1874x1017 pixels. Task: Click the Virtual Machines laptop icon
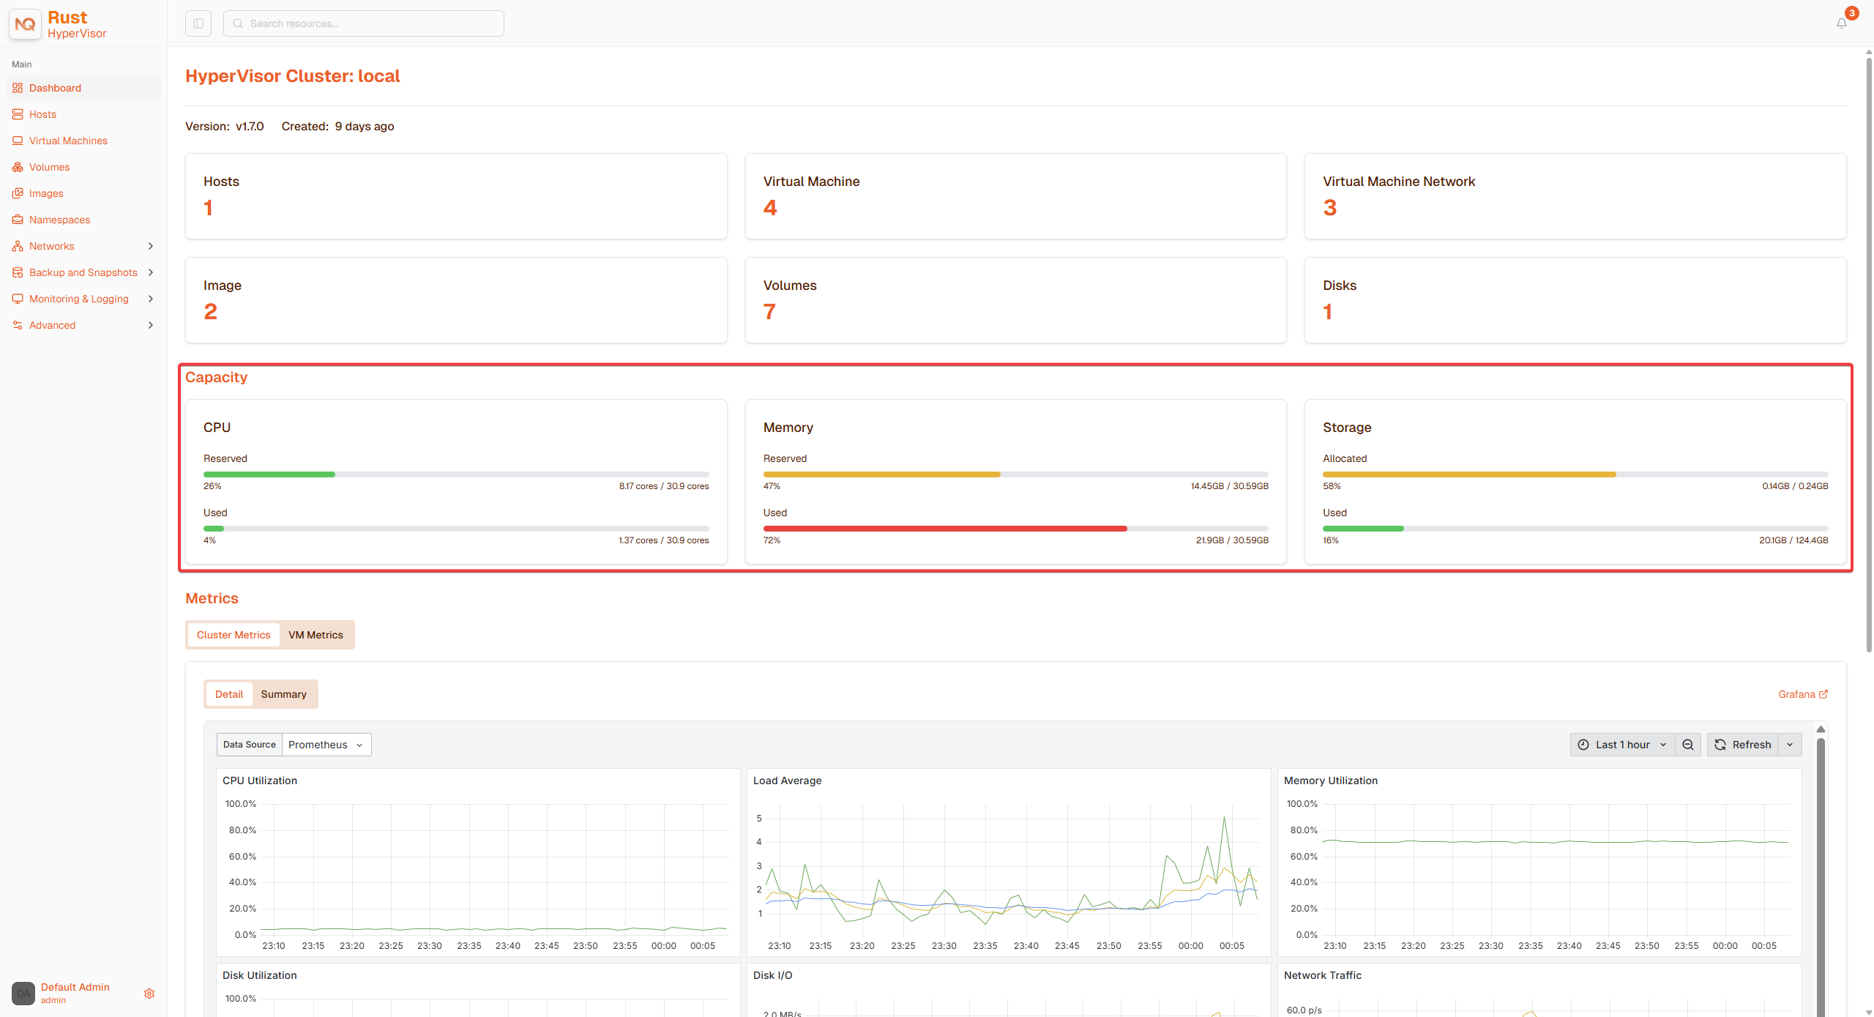pyautogui.click(x=18, y=141)
